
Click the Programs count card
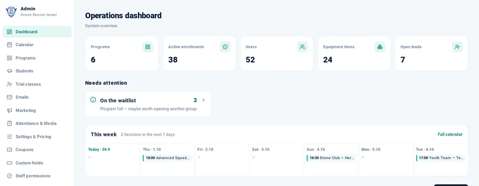click(122, 53)
